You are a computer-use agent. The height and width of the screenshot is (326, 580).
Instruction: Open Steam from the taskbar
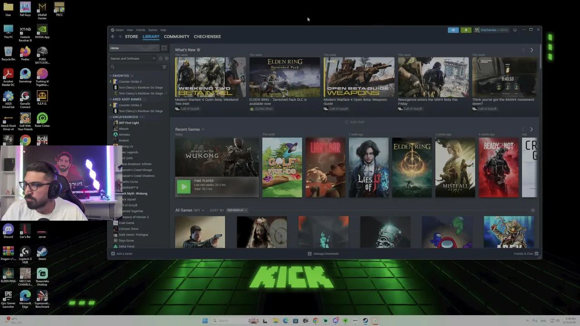tap(365, 321)
